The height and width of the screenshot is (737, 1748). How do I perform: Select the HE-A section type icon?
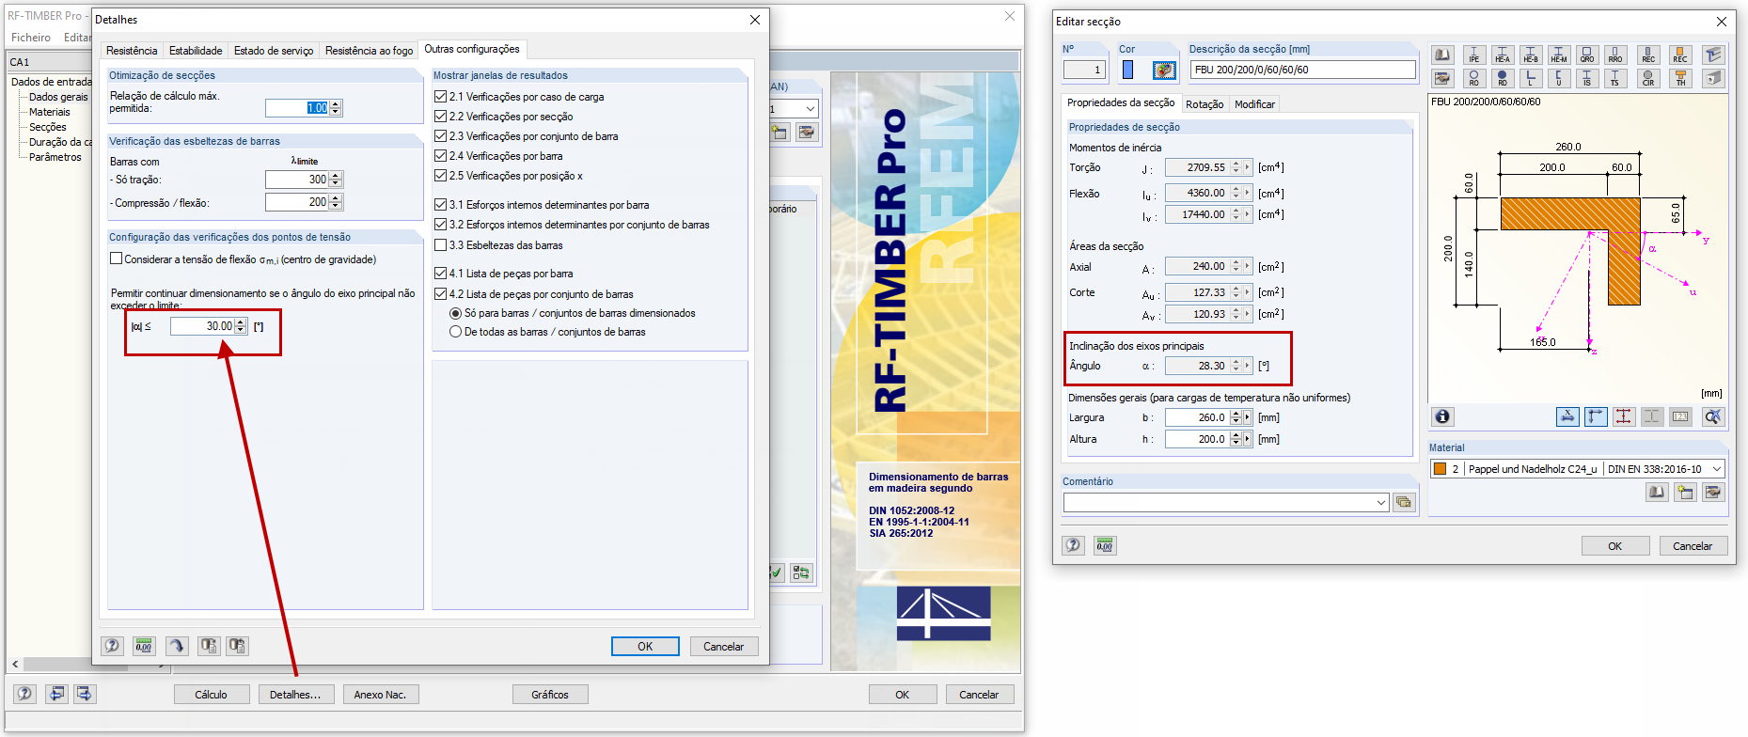(x=1502, y=55)
